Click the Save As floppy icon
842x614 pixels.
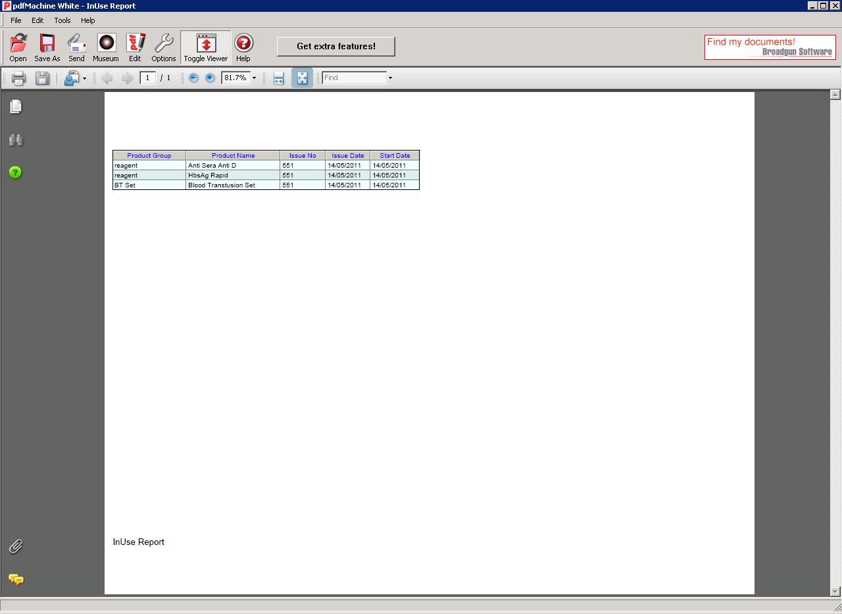tap(47, 47)
